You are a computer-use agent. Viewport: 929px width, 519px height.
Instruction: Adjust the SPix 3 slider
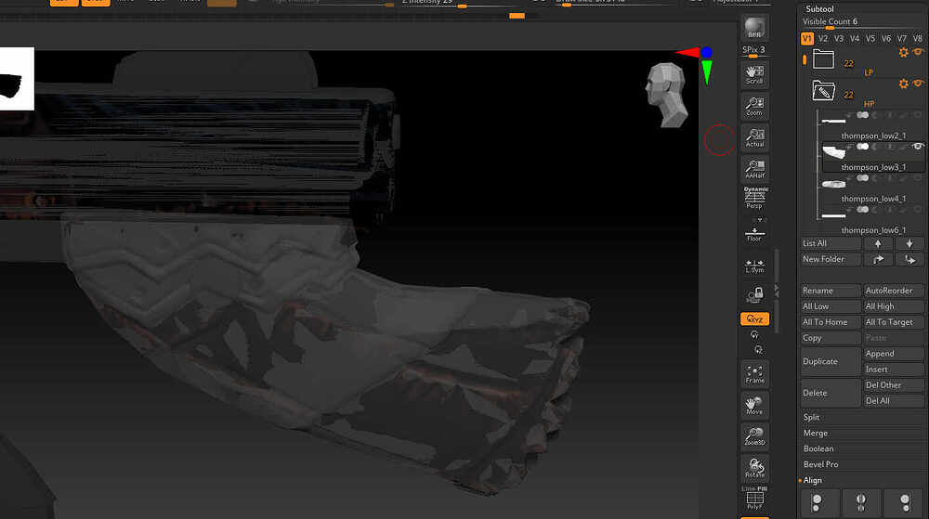pyautogui.click(x=754, y=51)
